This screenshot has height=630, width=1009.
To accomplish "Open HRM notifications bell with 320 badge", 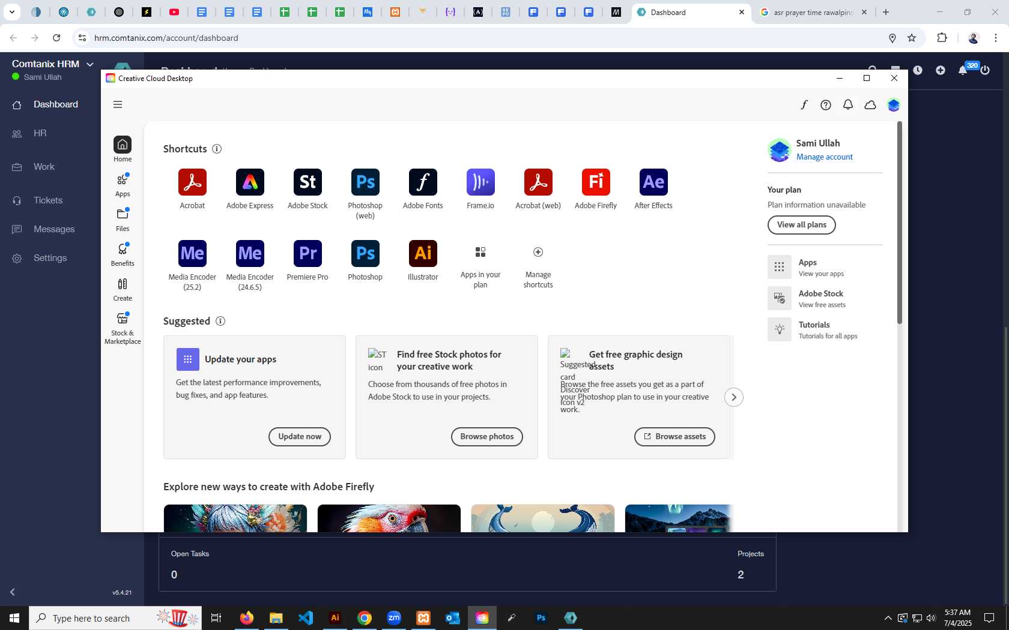I will 963,70.
